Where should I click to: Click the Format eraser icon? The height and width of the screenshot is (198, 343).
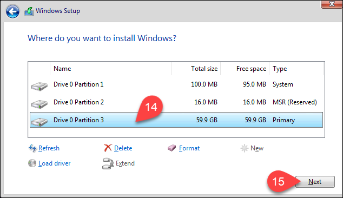(x=171, y=148)
